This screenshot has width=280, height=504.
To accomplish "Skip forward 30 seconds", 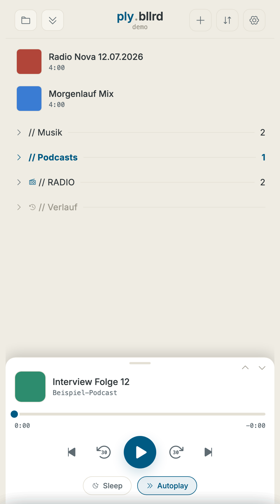I will (x=176, y=452).
